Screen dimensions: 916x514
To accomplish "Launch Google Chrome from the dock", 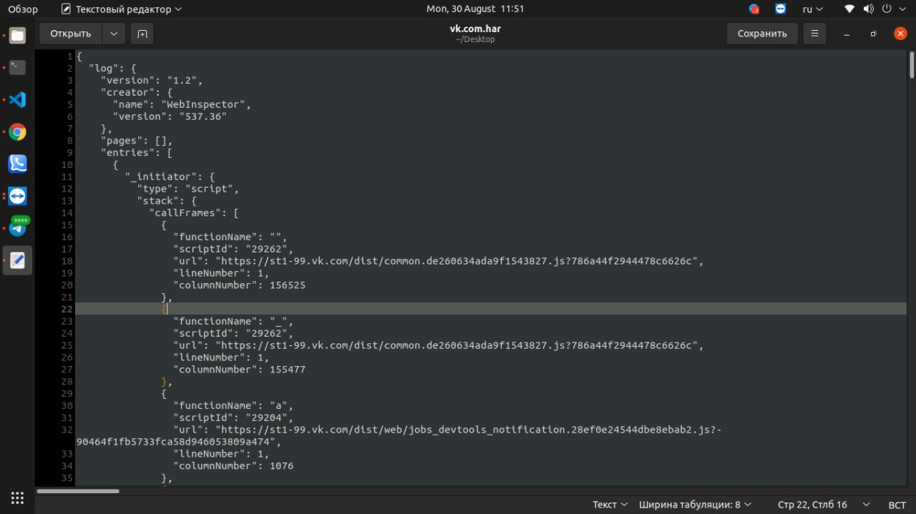I will (17, 132).
